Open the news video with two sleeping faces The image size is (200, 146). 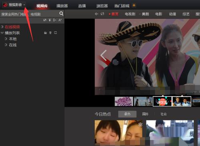118,133
